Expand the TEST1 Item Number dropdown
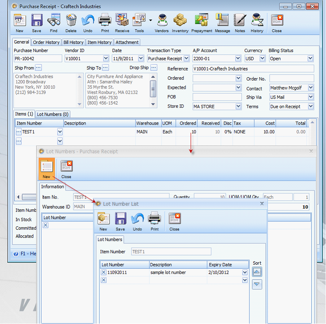Screen dimensions: 326x324 coord(60,131)
